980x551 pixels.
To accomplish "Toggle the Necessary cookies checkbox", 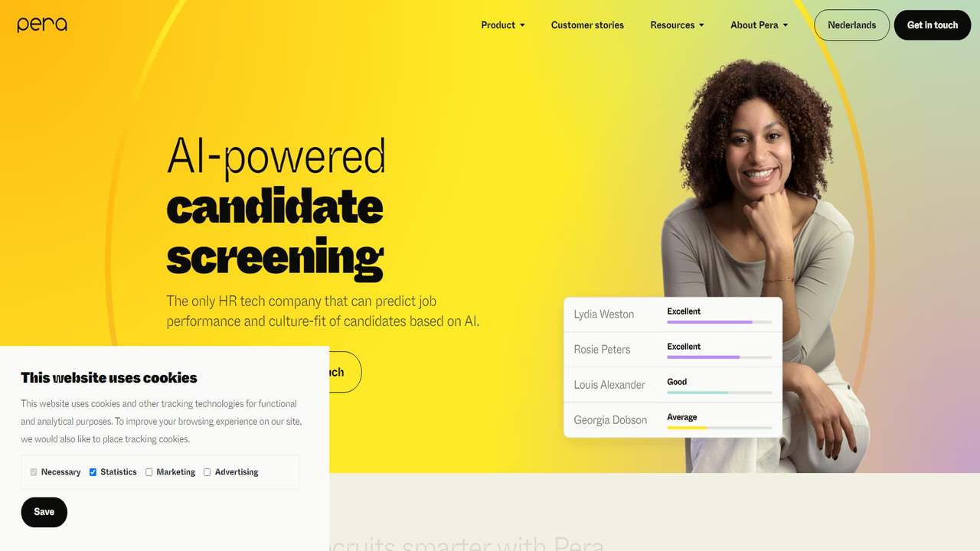I will tap(34, 472).
